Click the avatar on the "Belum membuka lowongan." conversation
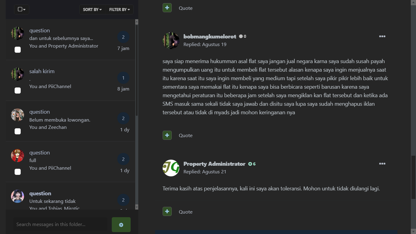Viewport: 416px width, 234px height. [x=18, y=115]
